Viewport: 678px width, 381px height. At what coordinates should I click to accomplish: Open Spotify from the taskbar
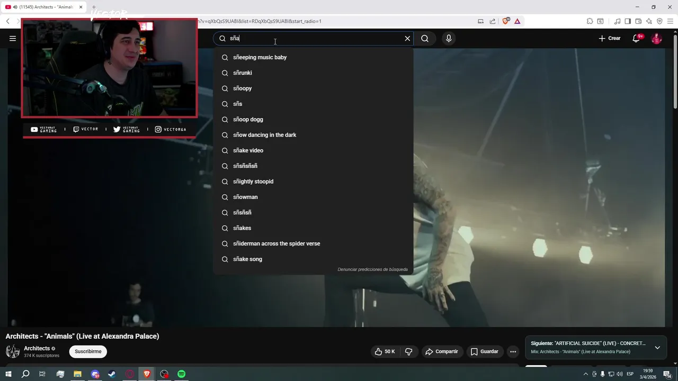[x=181, y=374]
